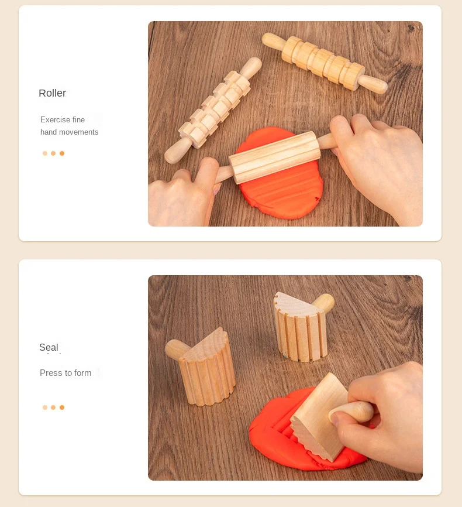Select the 'Exercise fine hand movements' caption
The image size is (462, 507).
(x=69, y=126)
